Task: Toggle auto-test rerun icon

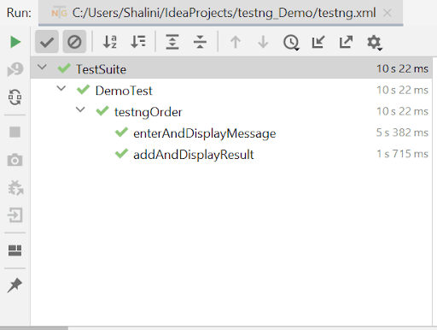Action: pos(15,97)
